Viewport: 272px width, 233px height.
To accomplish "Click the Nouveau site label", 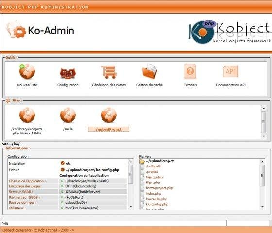I will click(x=27, y=85).
